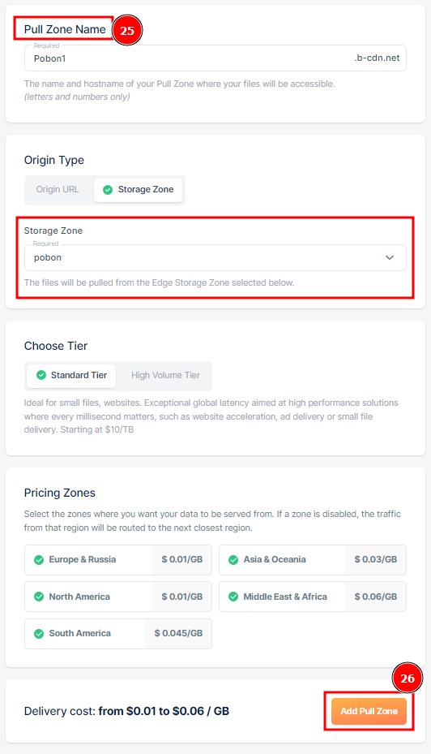The width and height of the screenshot is (431, 754).
Task: Disable the North America pricing zone
Action: 118,597
